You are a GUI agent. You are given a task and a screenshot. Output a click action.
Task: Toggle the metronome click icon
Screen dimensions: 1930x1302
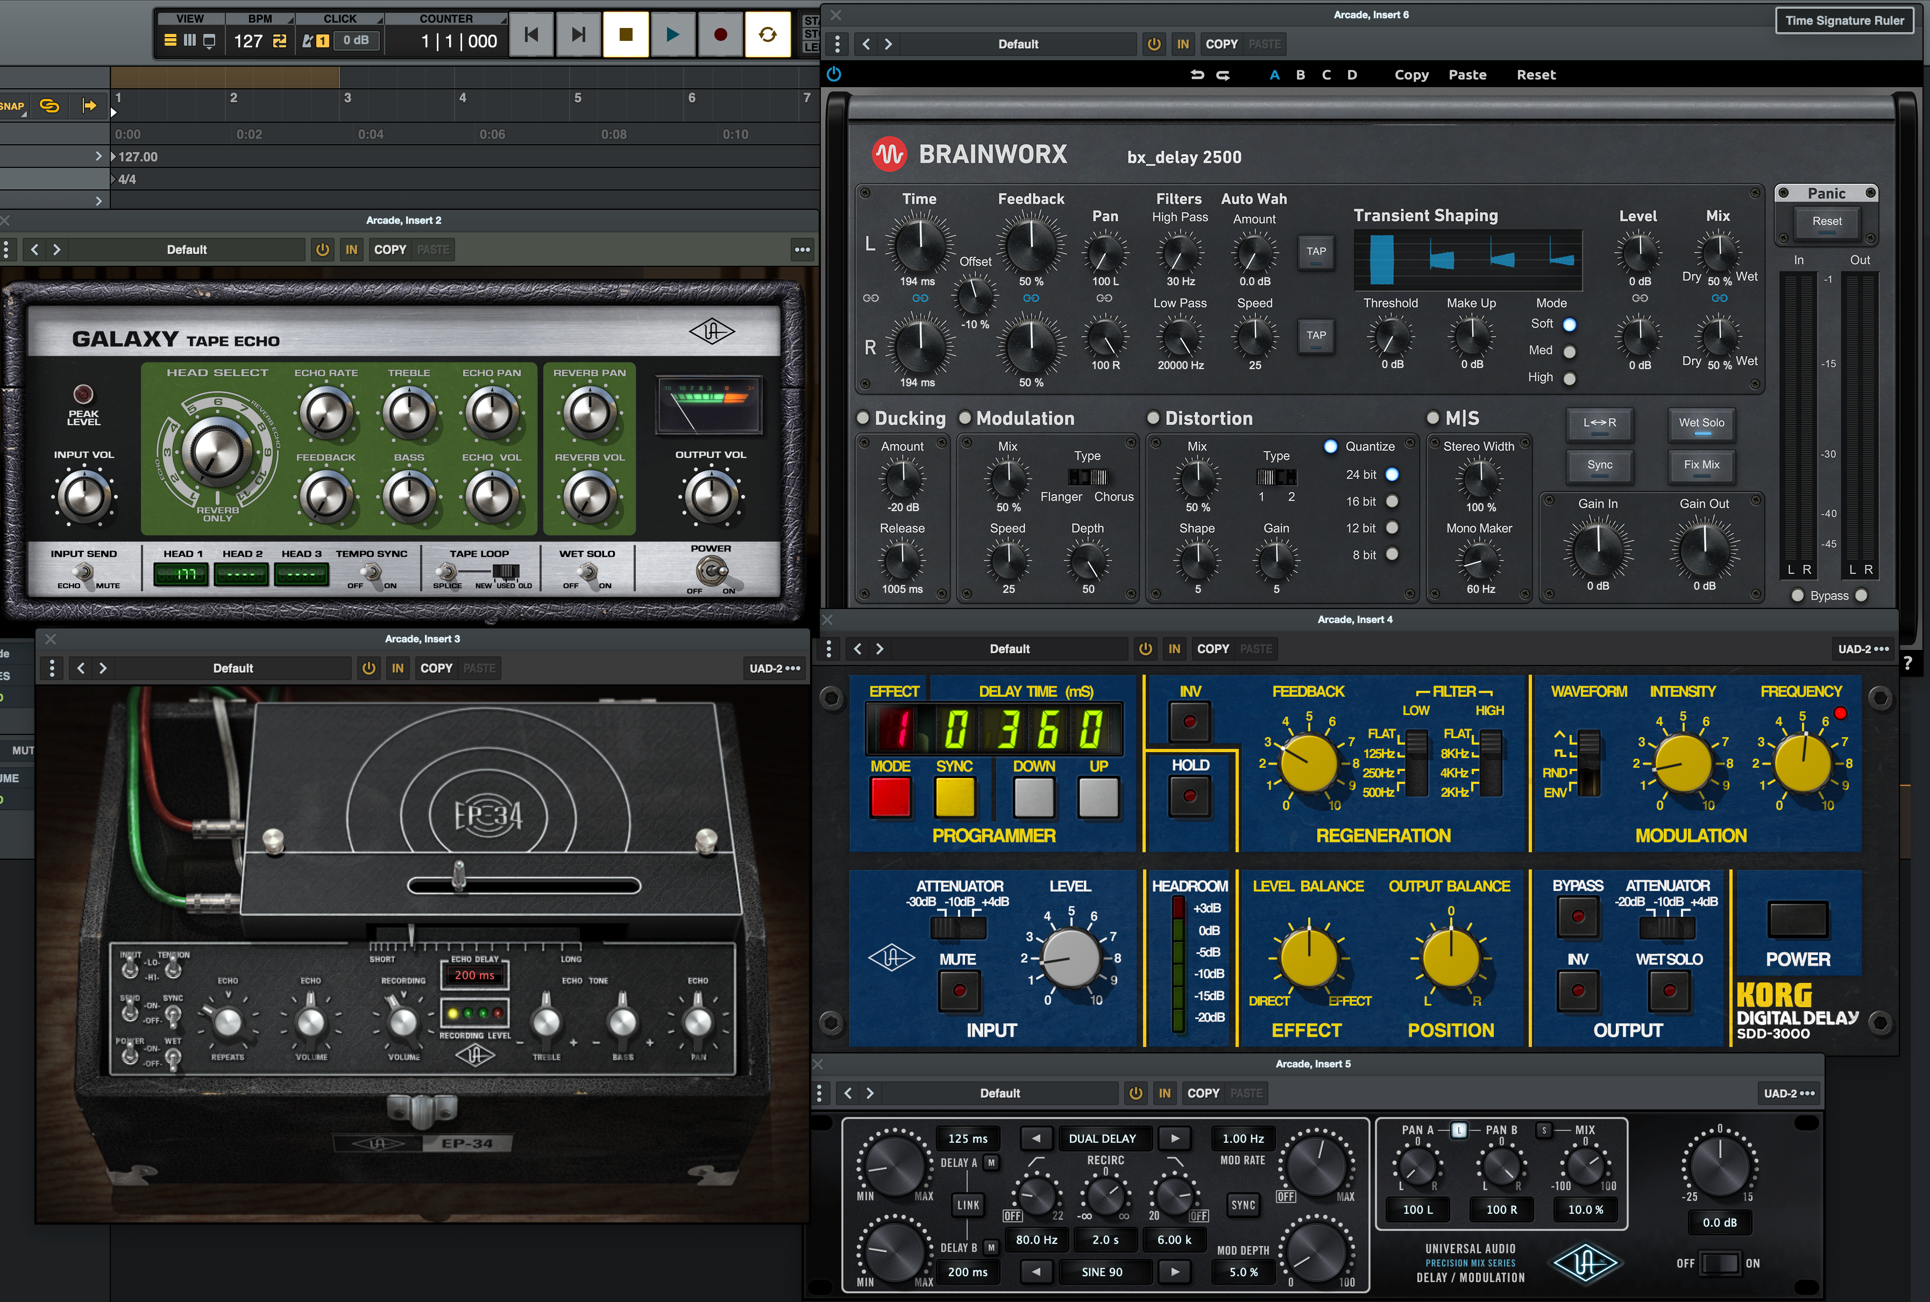click(x=308, y=40)
